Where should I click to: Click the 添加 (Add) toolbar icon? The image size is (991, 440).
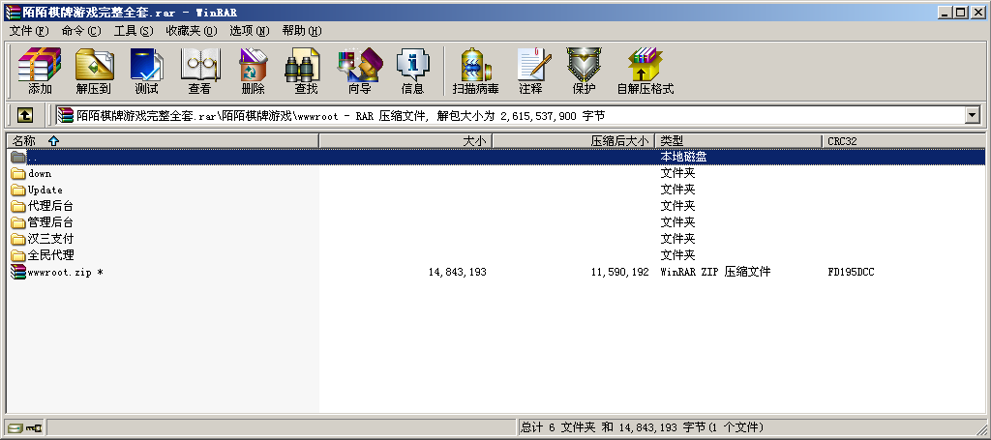pos(40,72)
